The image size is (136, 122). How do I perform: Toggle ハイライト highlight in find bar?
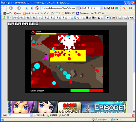64,115
